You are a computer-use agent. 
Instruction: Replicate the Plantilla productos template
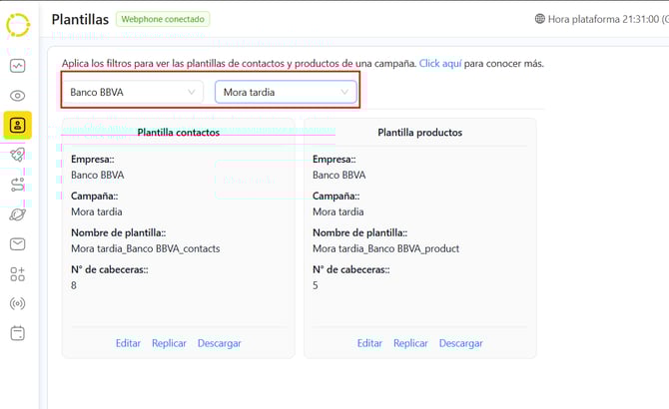410,343
